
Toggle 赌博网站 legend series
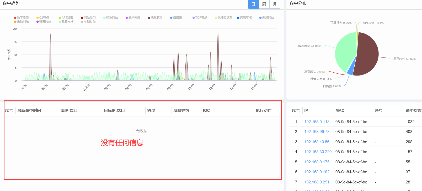[44, 21]
